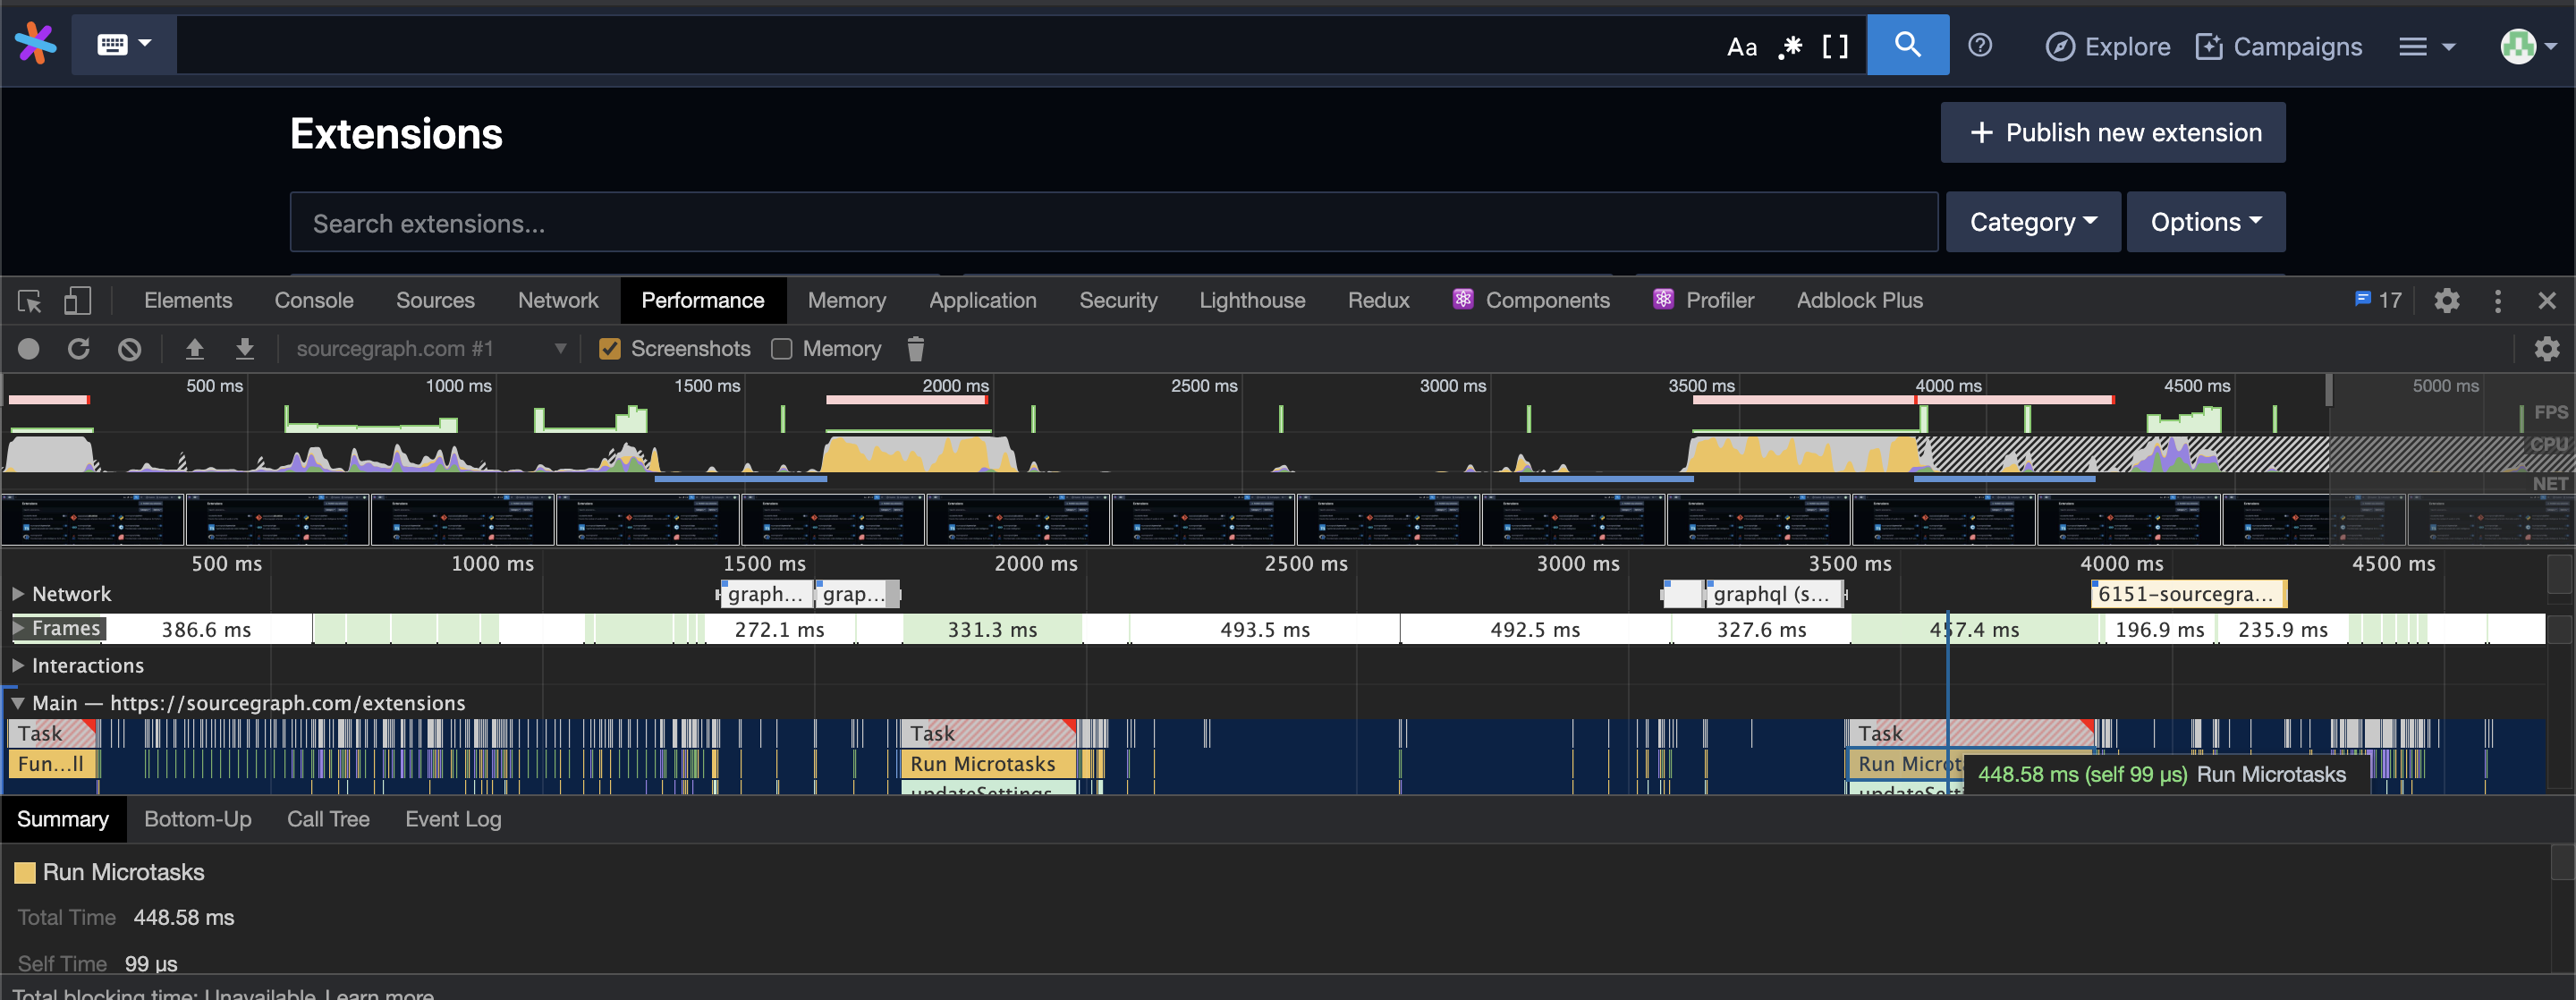Click the blue search magnifier button
2576x1000 pixels.
(x=1907, y=44)
